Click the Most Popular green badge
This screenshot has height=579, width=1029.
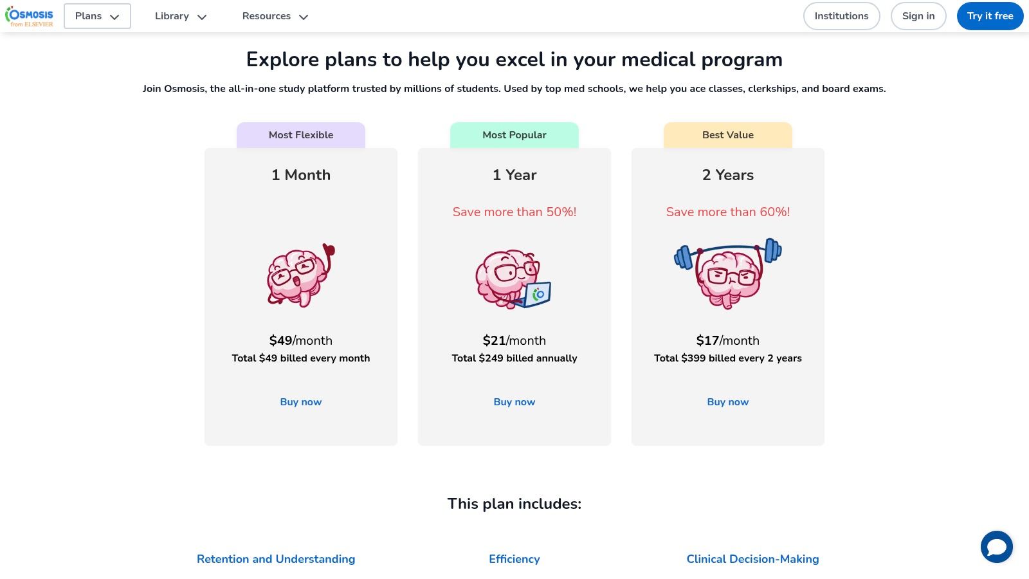tap(514, 135)
